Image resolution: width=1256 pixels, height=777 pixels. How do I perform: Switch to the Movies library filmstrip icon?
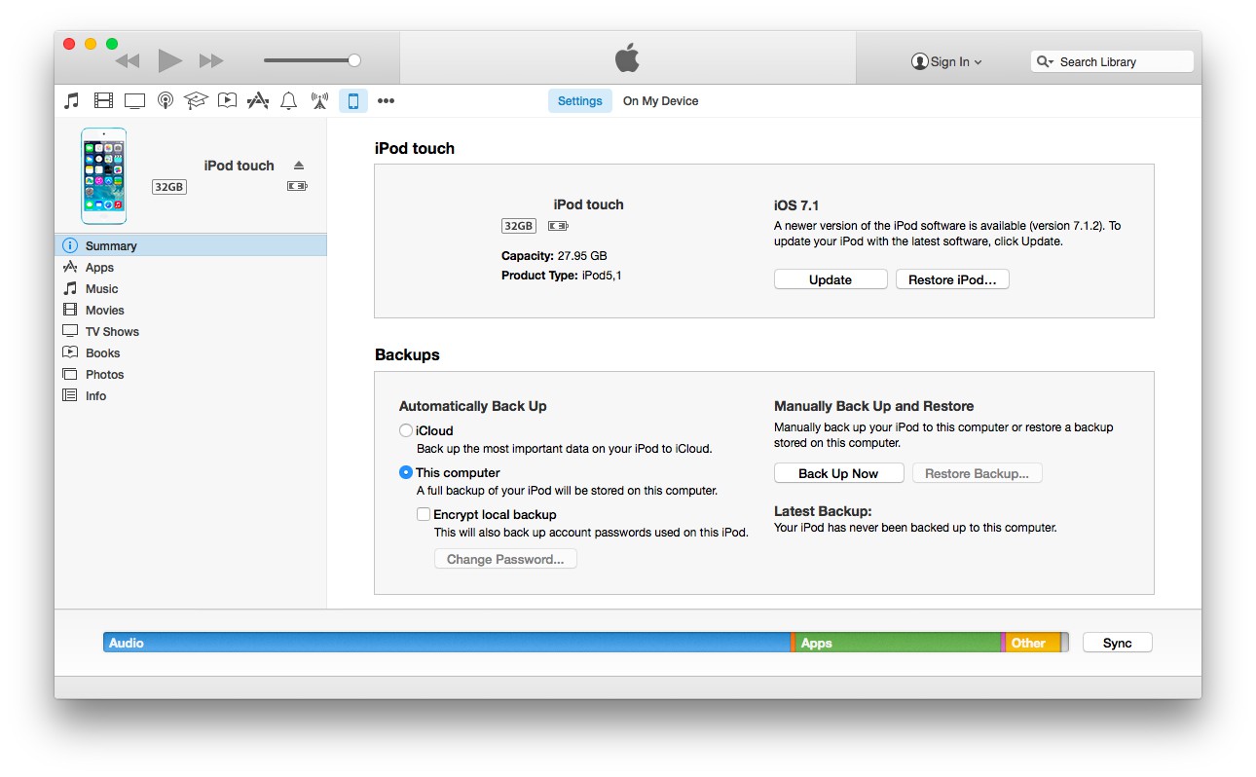coord(103,100)
